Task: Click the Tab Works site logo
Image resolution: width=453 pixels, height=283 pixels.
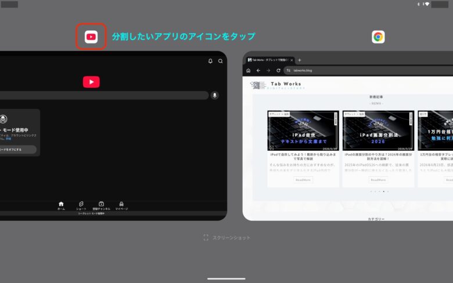Action: (x=278, y=85)
